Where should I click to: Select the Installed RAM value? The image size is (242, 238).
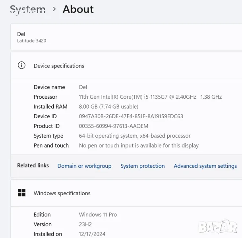108,106
